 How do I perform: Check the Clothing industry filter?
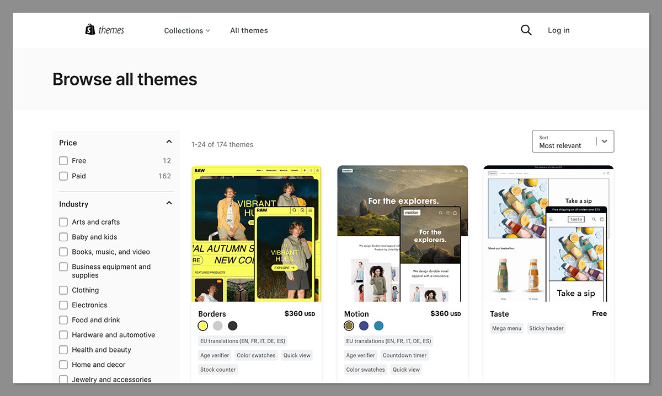tap(63, 290)
